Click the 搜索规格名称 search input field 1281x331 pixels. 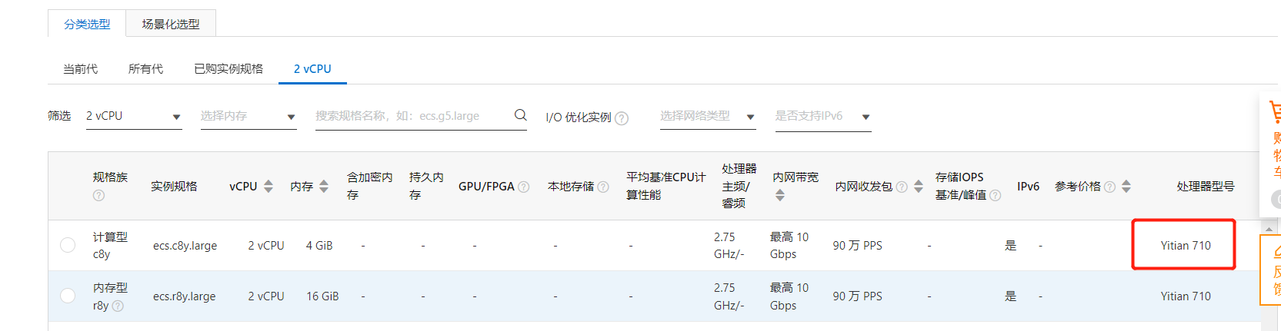pos(408,116)
